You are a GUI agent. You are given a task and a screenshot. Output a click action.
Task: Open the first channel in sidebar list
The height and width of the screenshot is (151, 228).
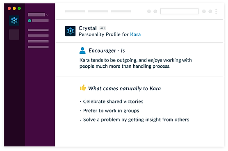[x=38, y=30]
